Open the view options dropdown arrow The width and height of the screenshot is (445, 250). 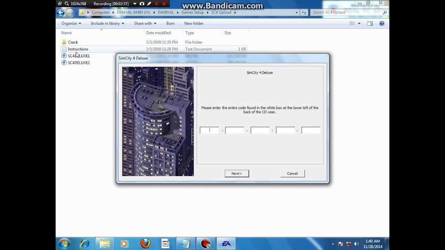coord(359,23)
